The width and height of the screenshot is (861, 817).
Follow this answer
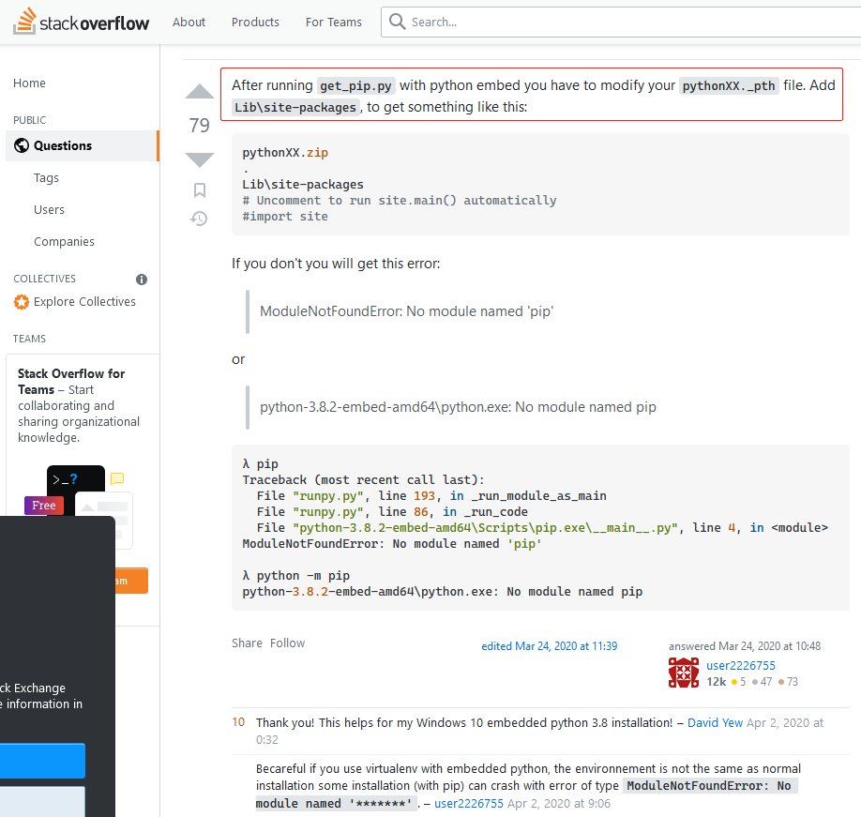[287, 643]
